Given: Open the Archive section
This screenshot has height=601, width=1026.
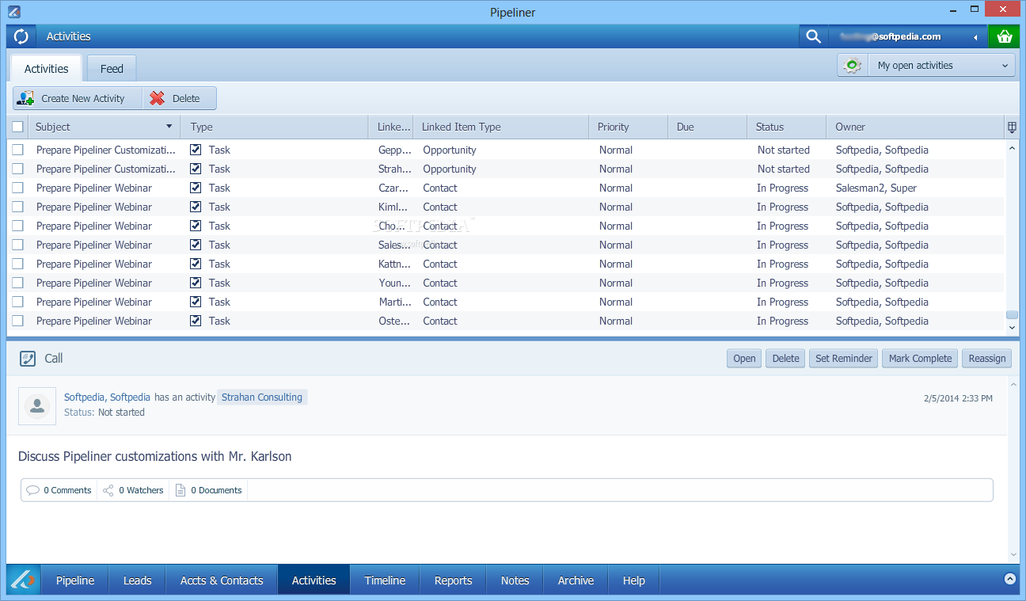Looking at the screenshot, I should [x=576, y=580].
